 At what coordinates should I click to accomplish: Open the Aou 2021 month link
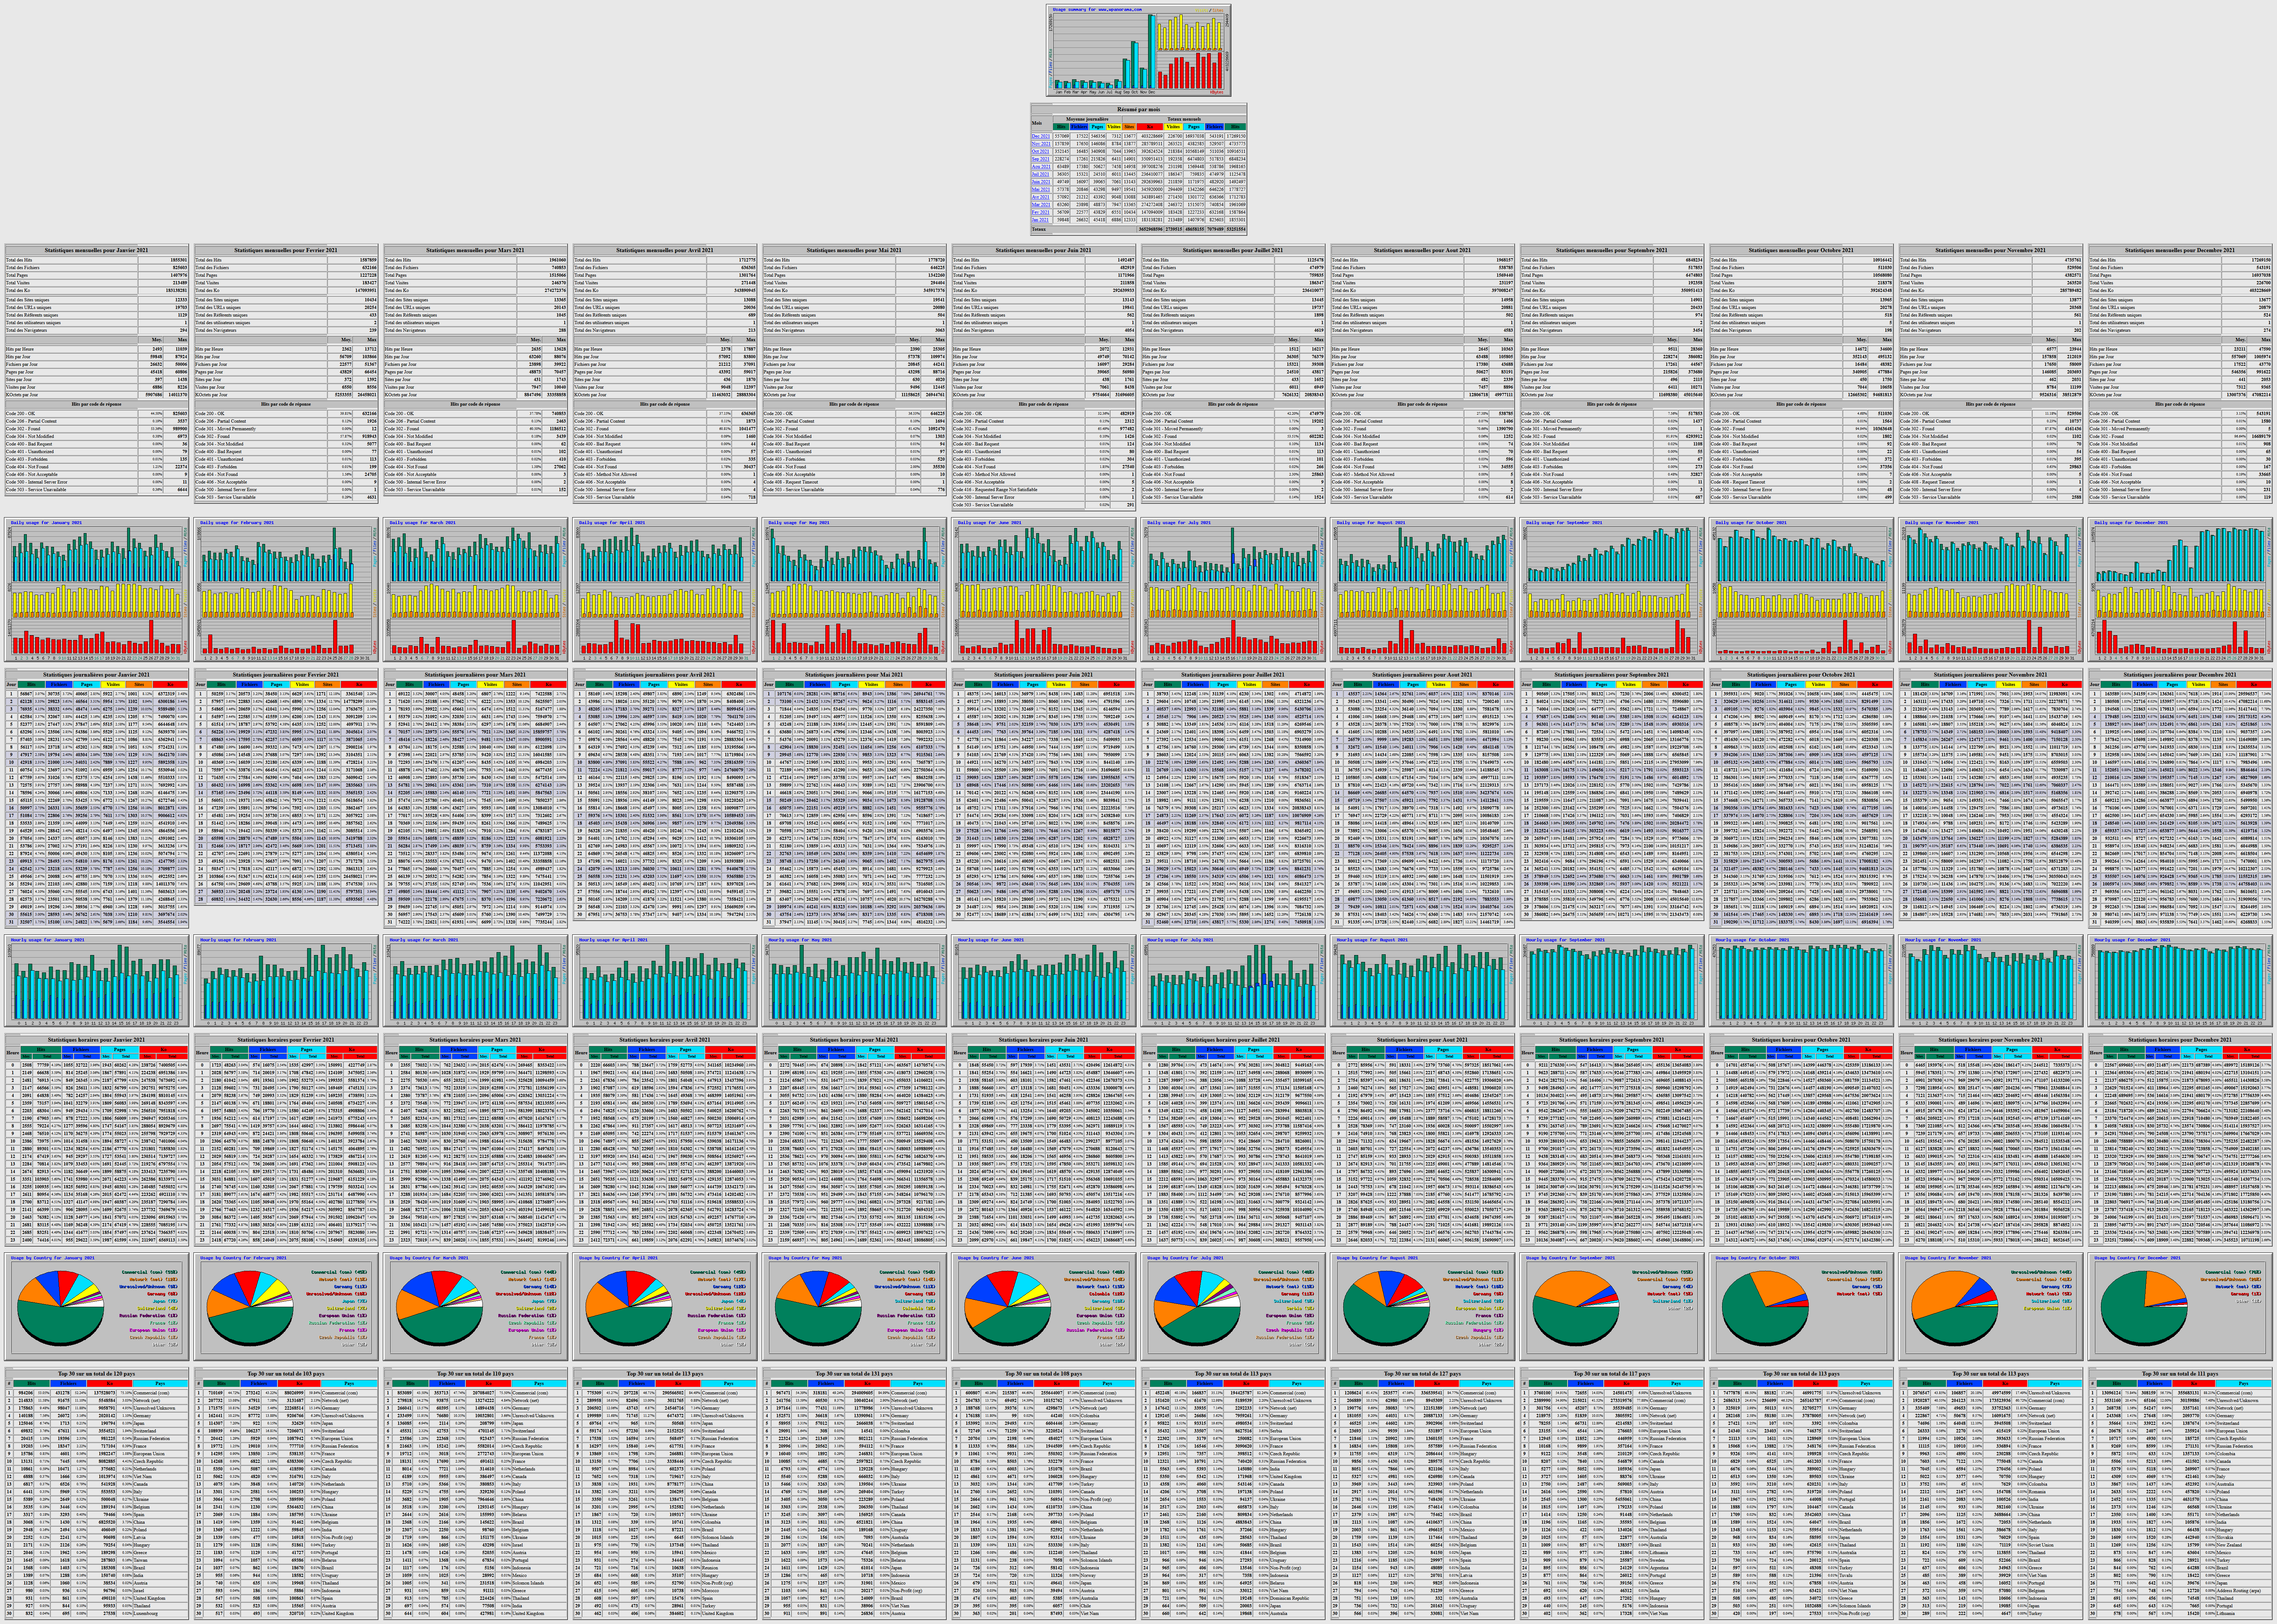[x=1041, y=167]
